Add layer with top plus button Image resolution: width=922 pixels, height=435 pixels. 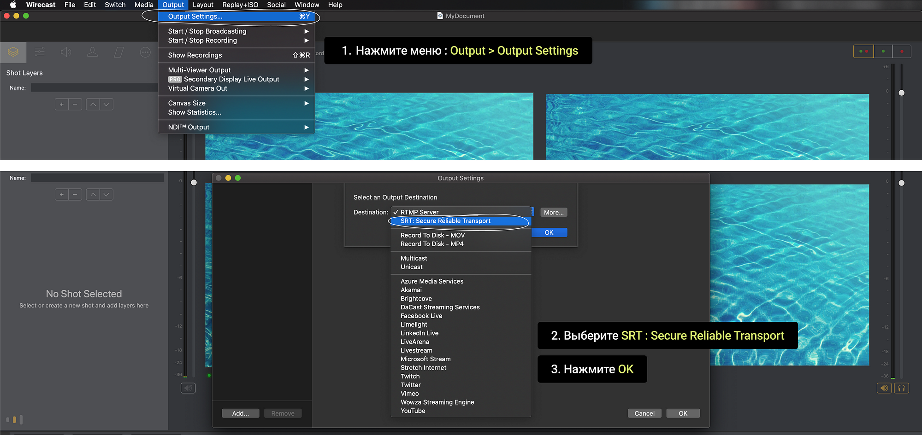61,104
